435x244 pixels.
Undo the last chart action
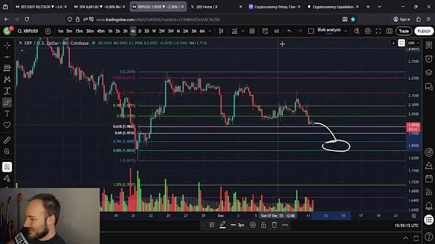point(289,31)
